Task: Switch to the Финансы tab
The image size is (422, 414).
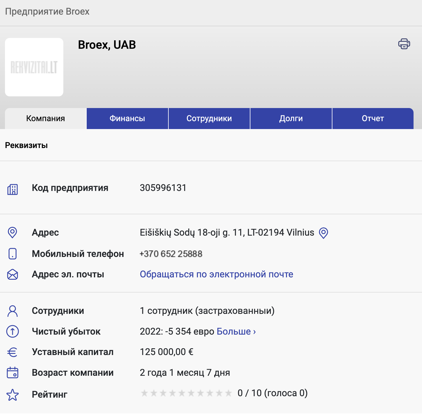Action: pyautogui.click(x=127, y=119)
